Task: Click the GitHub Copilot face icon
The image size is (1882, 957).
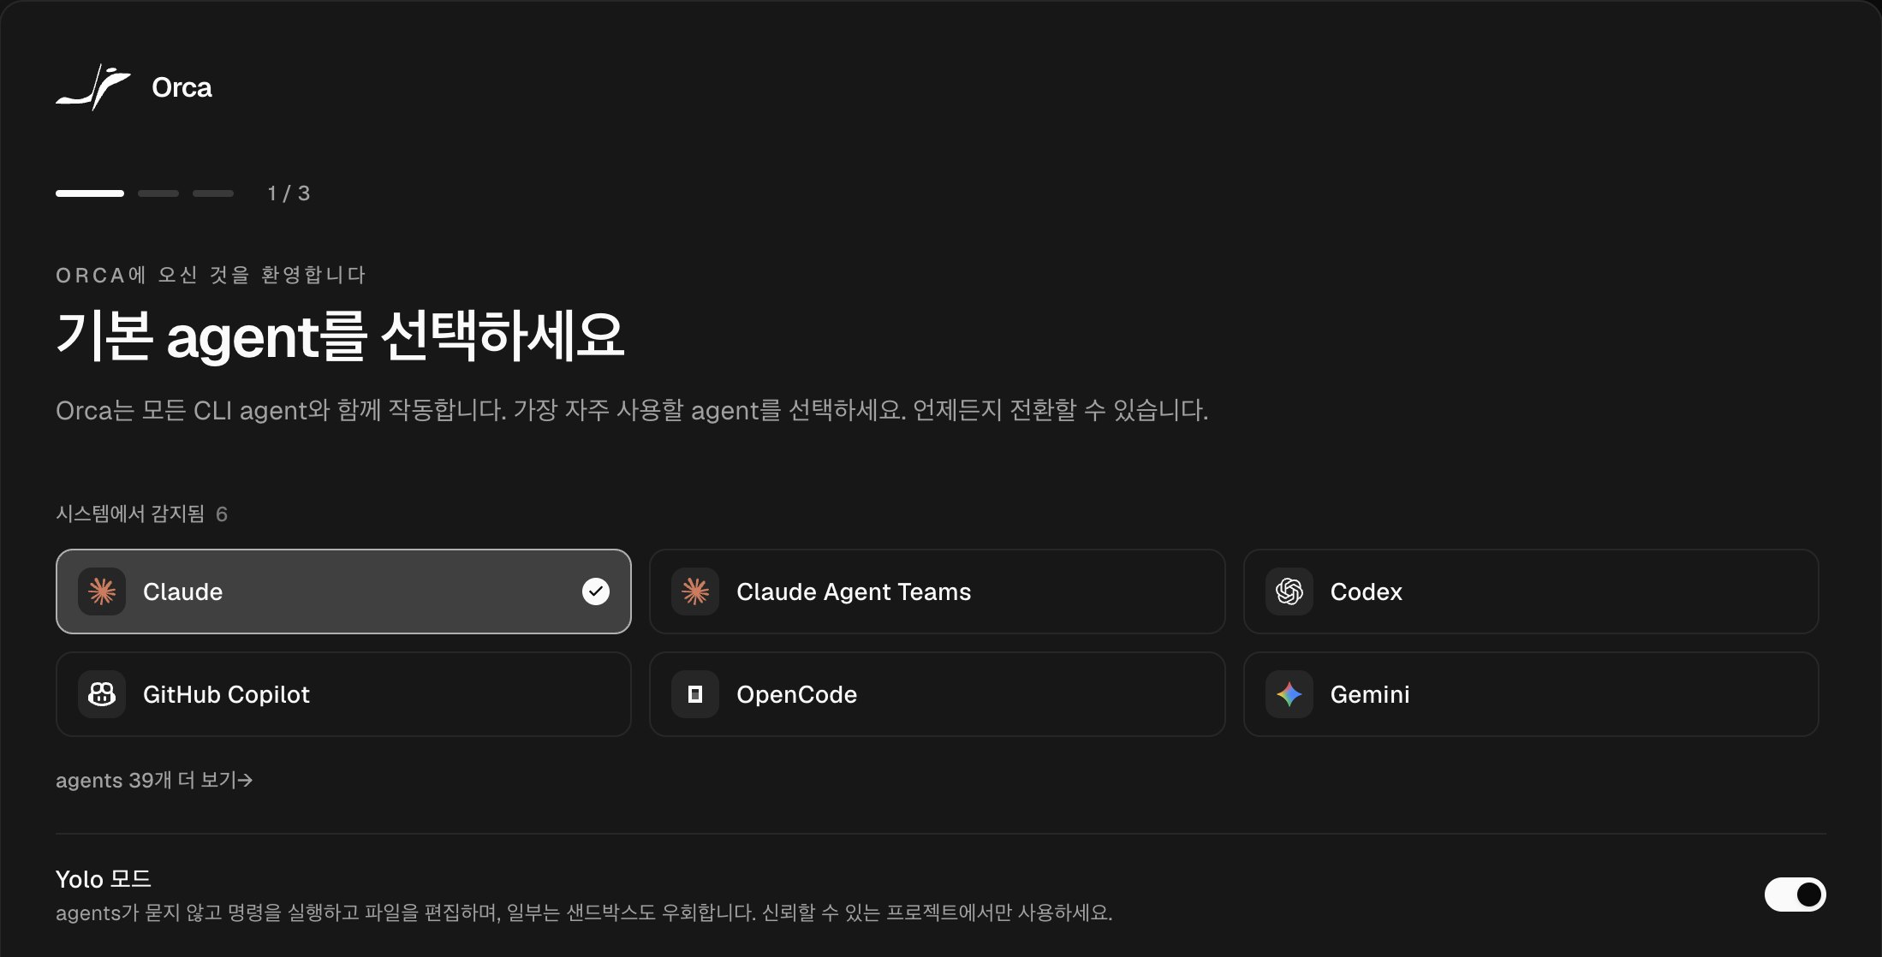Action: pos(102,694)
